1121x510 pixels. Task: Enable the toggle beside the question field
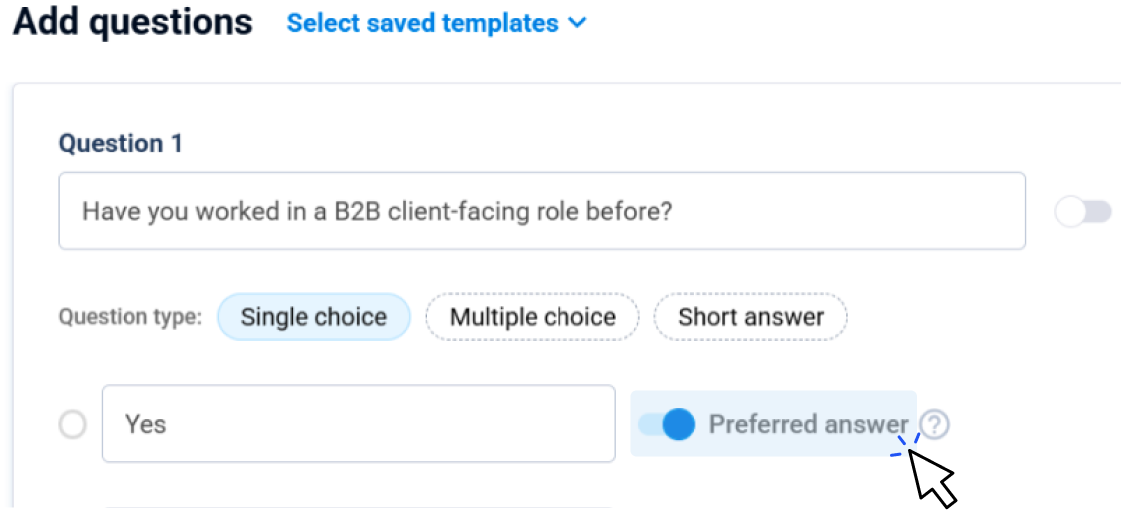click(1084, 212)
